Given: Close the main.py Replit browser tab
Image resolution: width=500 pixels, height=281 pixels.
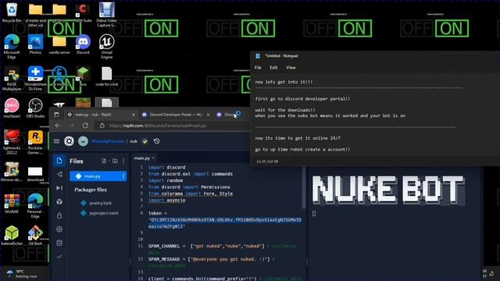Looking at the screenshot, I should 134,115.
